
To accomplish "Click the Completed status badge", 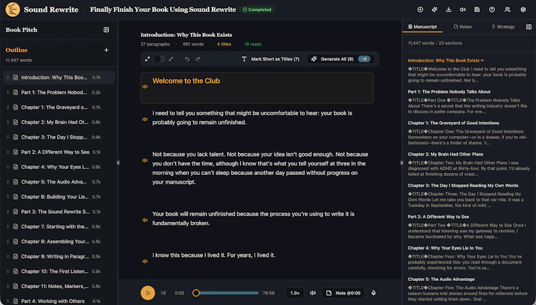I will coord(257,9).
